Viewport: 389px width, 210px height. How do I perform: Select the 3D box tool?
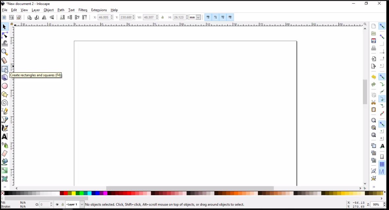(x=5, y=77)
